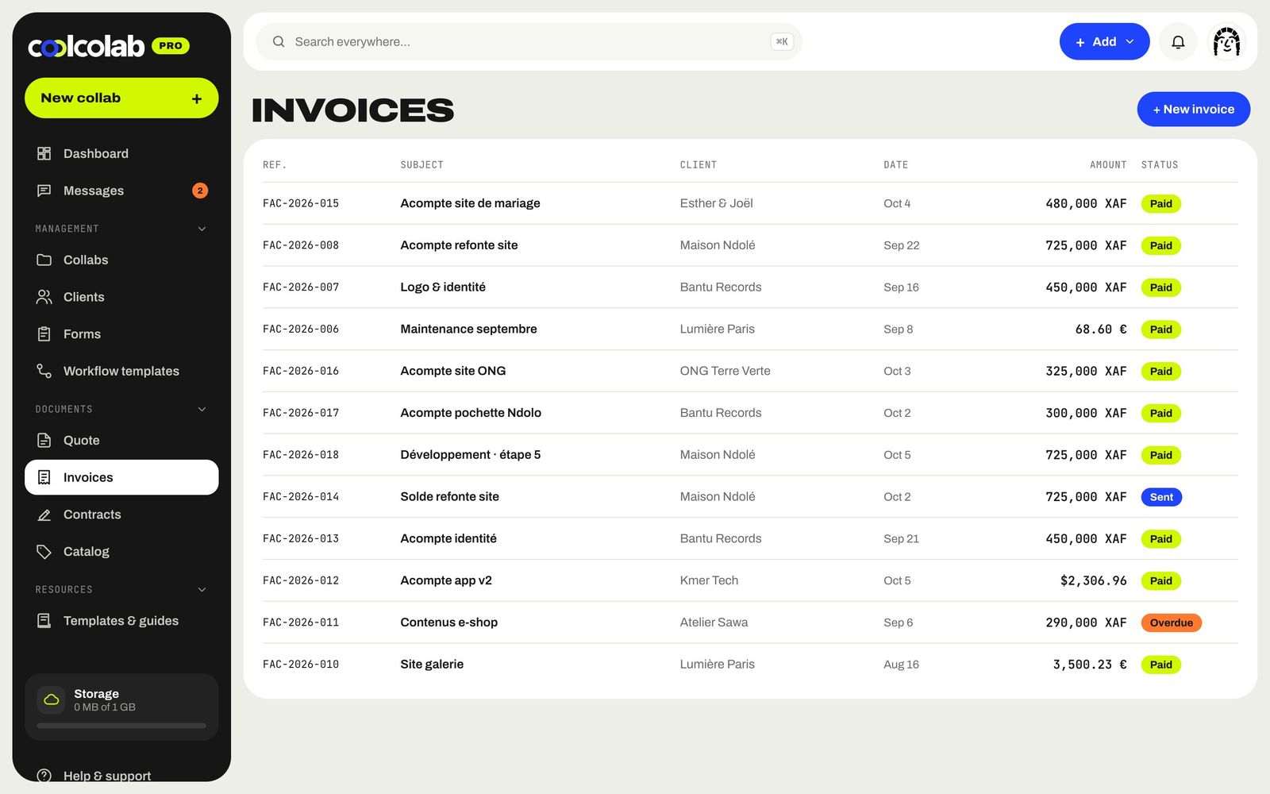The height and width of the screenshot is (794, 1270).
Task: Click the Invoices receipt icon
Action: point(44,477)
